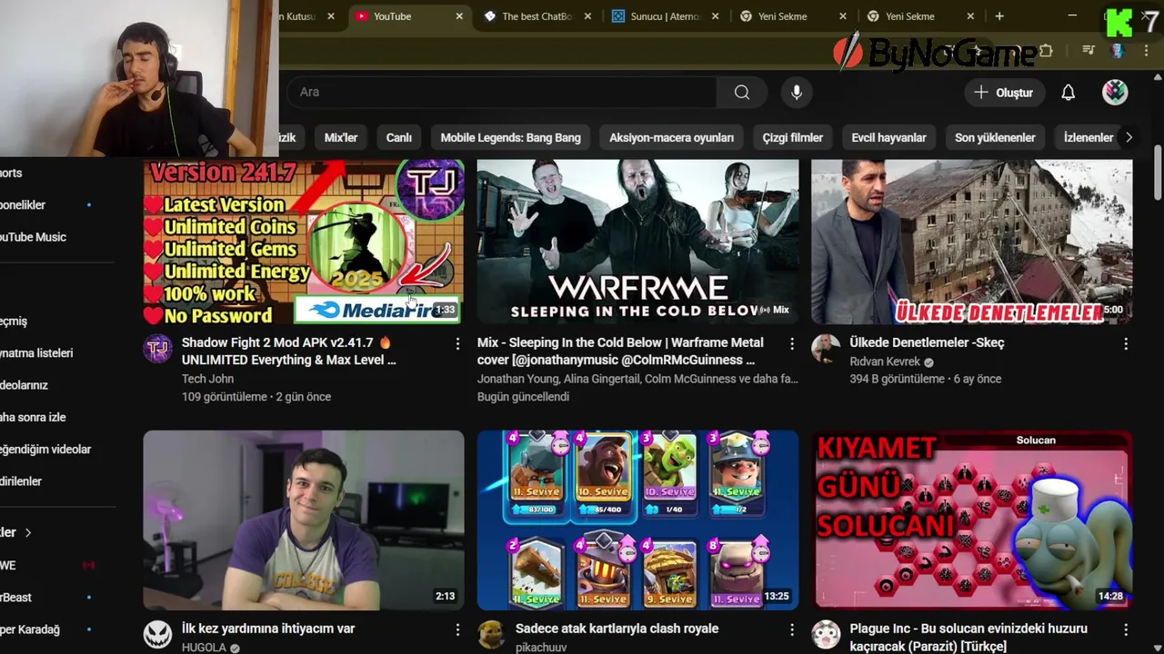Play clash royale cards 13:25 thumbnail
The width and height of the screenshot is (1164, 654).
637,520
